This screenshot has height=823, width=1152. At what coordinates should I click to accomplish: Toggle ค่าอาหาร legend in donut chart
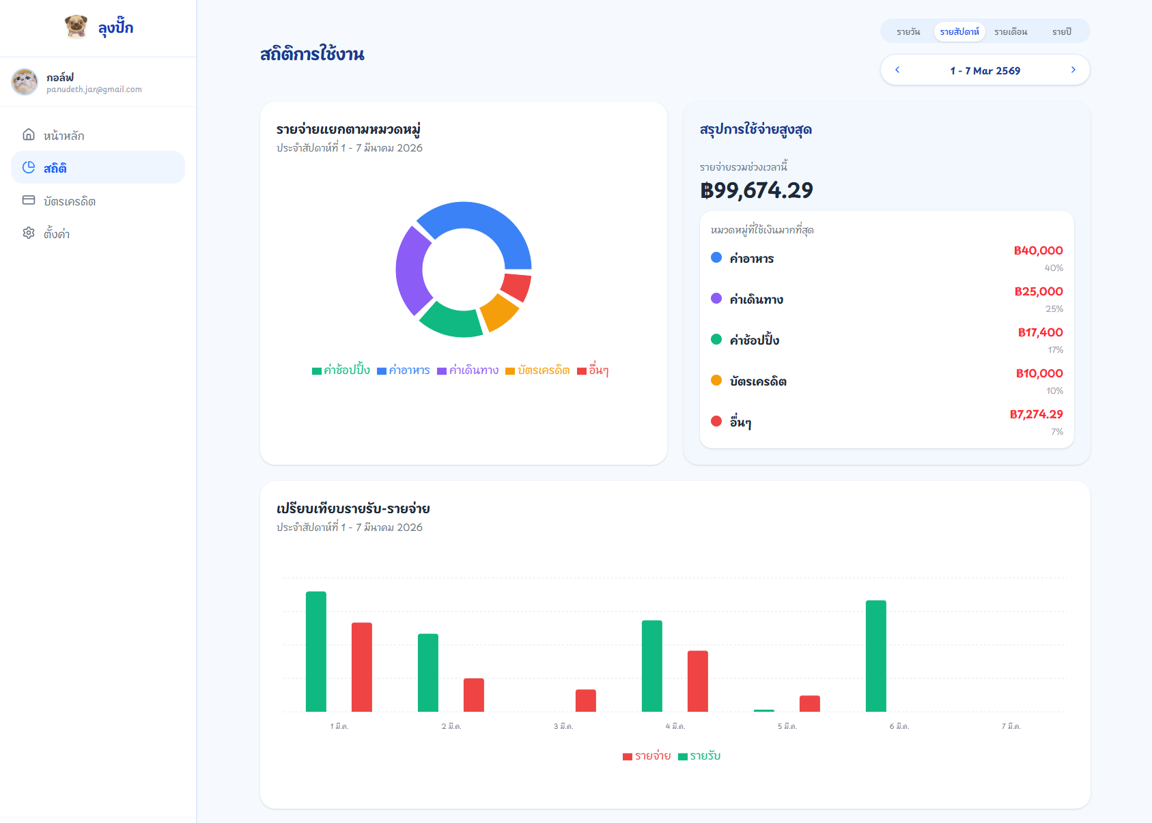pos(404,371)
